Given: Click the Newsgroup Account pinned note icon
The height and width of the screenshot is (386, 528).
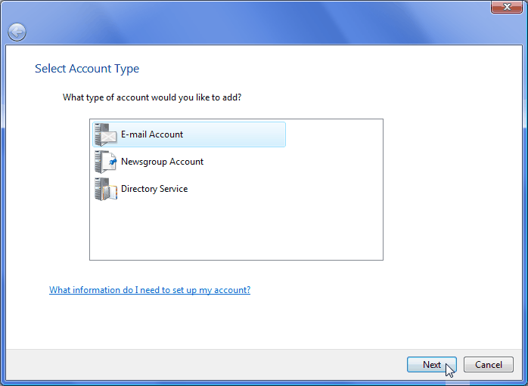Looking at the screenshot, I should tap(106, 162).
